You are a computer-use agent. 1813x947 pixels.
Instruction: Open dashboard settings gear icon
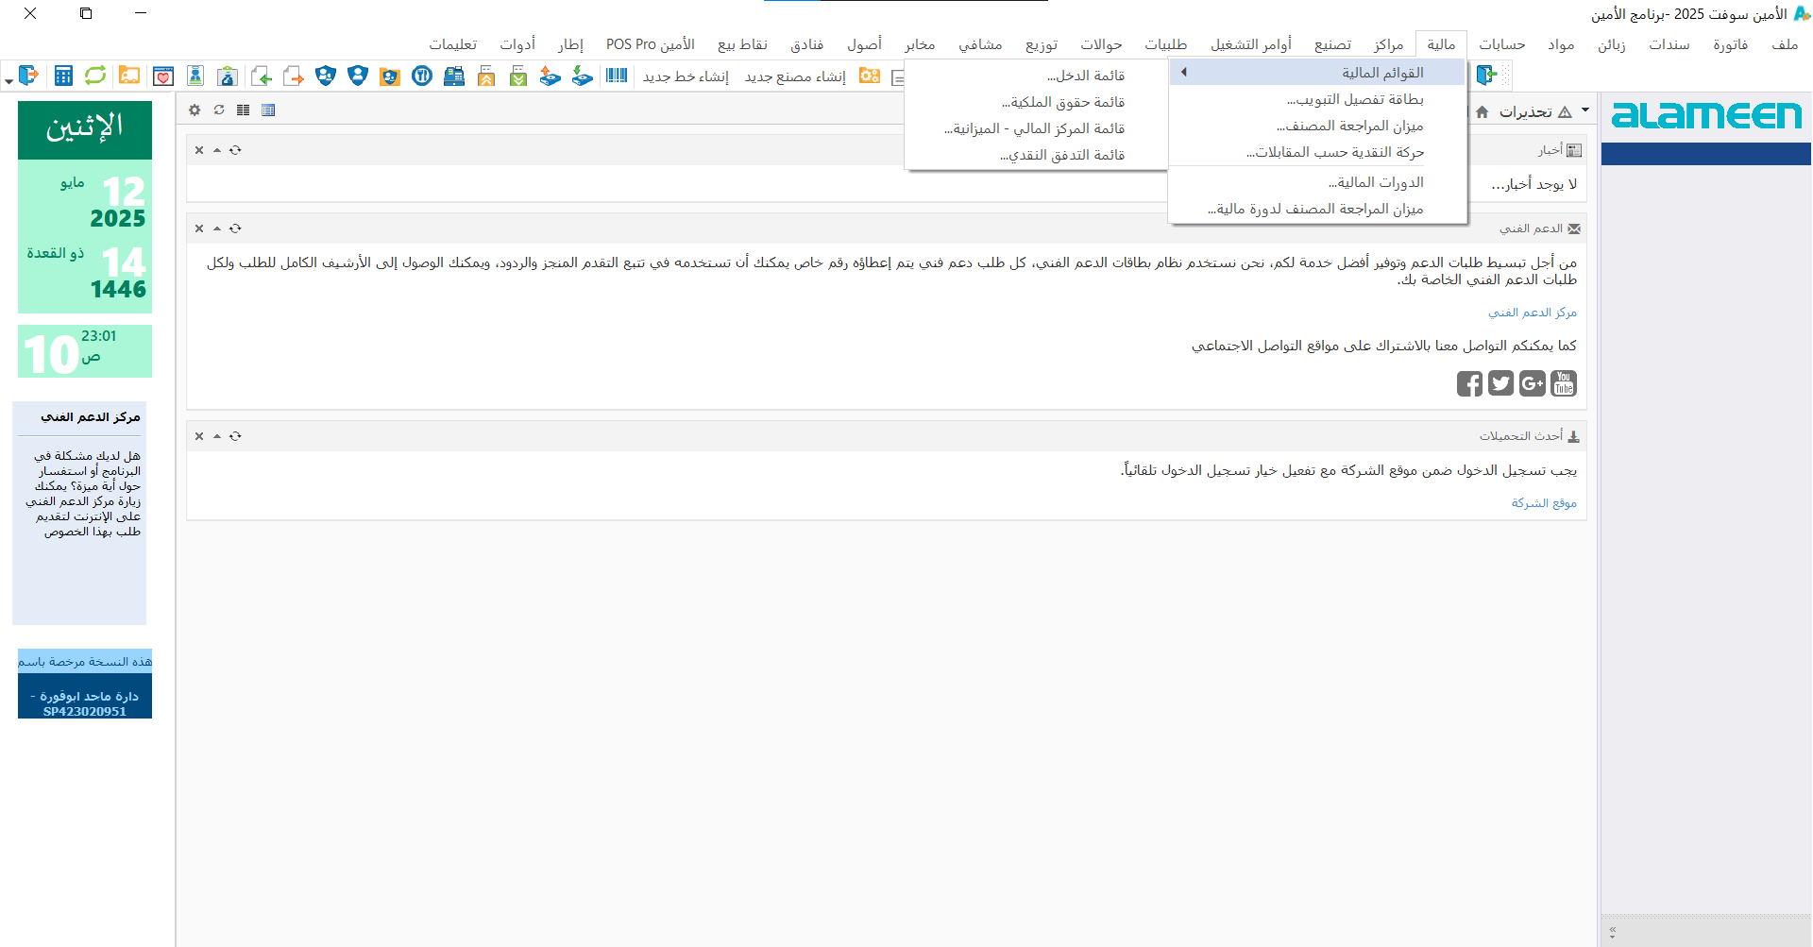pos(195,110)
